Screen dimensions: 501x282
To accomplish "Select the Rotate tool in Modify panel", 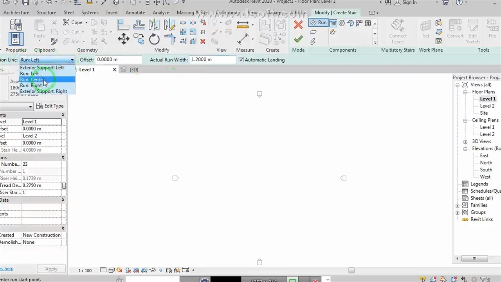I will pyautogui.click(x=154, y=39).
